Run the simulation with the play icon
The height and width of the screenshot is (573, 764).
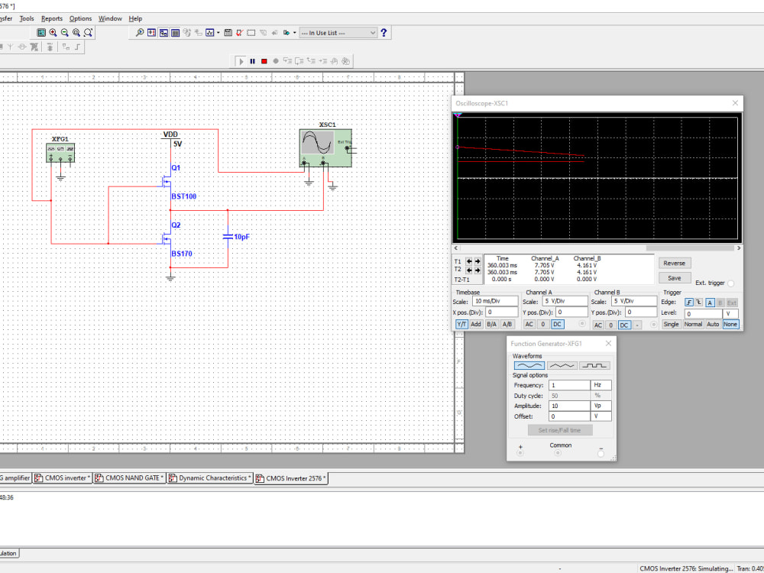click(241, 61)
